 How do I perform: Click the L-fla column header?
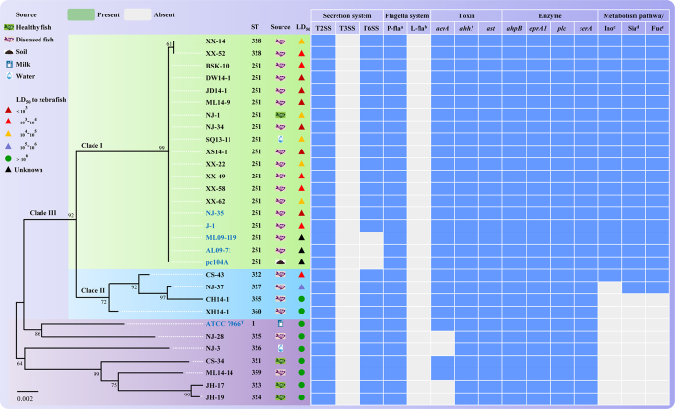(418, 28)
